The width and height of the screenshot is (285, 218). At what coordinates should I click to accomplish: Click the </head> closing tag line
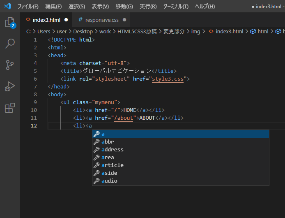pos(59,87)
